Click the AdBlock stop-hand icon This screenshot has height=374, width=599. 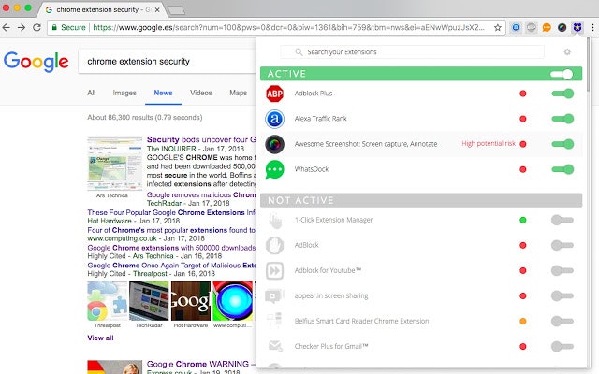(x=274, y=245)
